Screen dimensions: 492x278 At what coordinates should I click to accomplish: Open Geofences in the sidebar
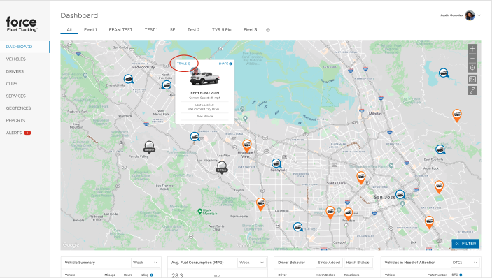click(18, 108)
